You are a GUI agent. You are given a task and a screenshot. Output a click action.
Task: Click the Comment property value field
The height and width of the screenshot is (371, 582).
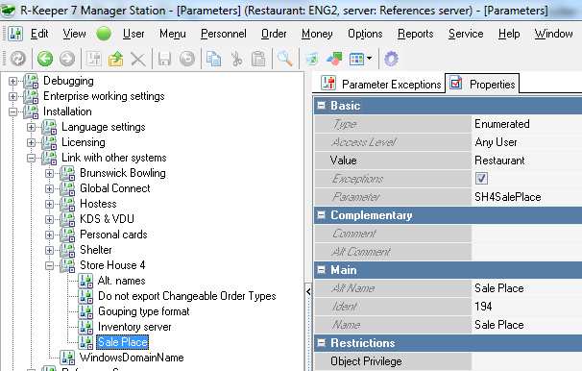(x=526, y=234)
